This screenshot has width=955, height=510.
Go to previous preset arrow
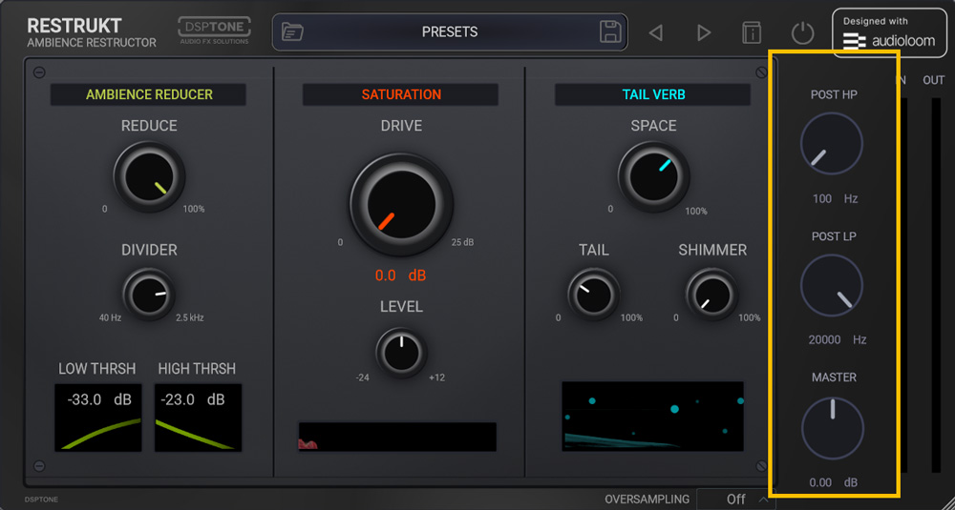pos(655,32)
